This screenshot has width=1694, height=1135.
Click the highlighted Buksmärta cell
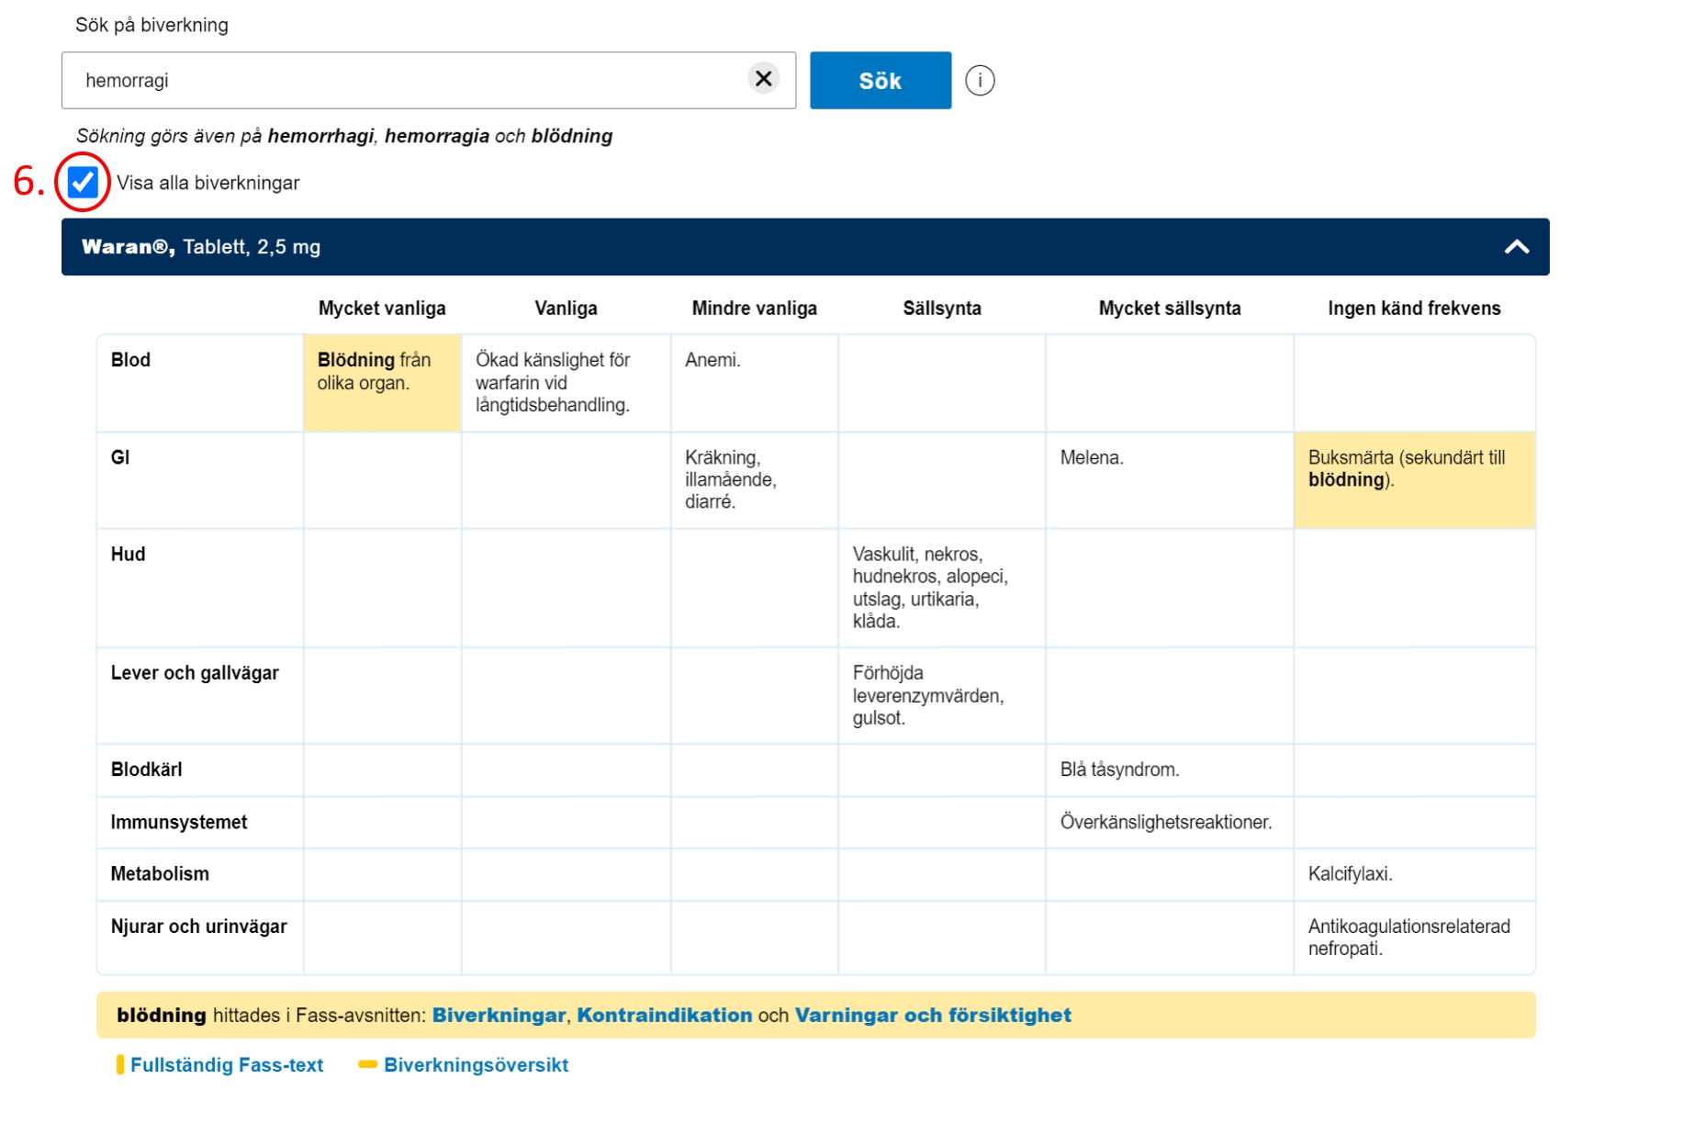pyautogui.click(x=1413, y=479)
